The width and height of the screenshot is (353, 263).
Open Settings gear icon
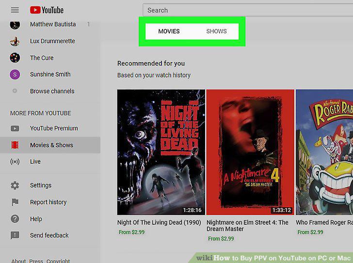[x=15, y=186]
